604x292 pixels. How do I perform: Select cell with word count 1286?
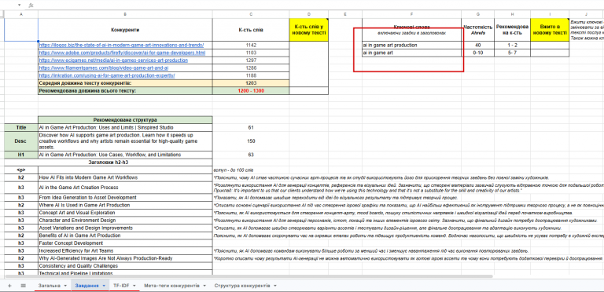click(251, 68)
